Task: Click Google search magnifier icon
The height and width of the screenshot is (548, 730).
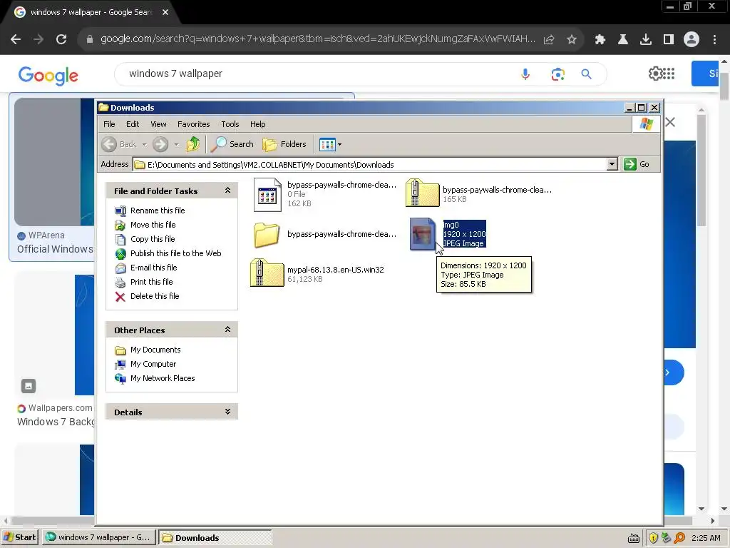Action: point(586,74)
